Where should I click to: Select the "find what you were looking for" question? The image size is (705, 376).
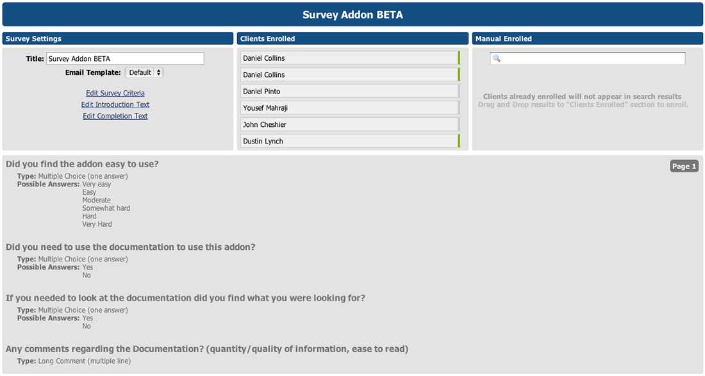185,298
